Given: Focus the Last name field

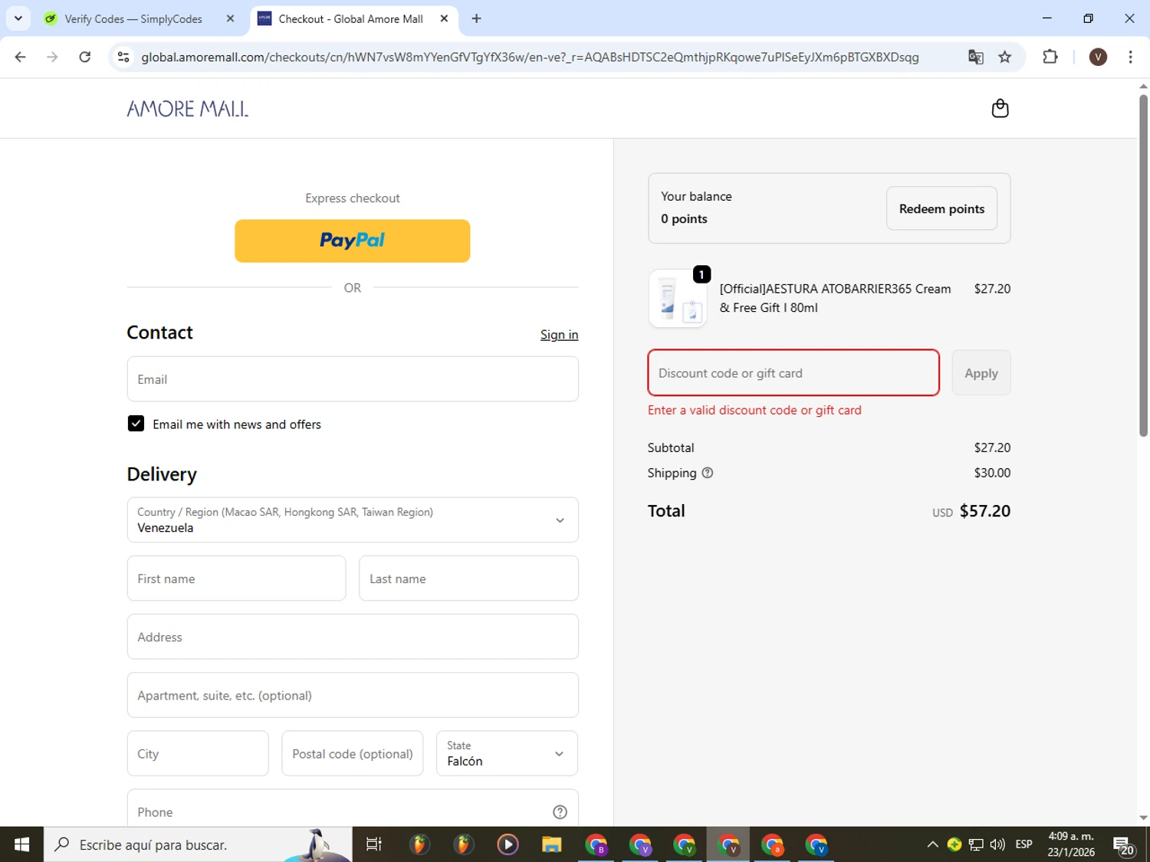Looking at the screenshot, I should (x=468, y=578).
